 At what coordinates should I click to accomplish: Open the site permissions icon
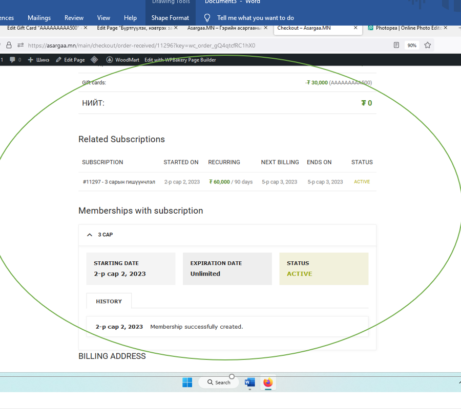[20, 45]
